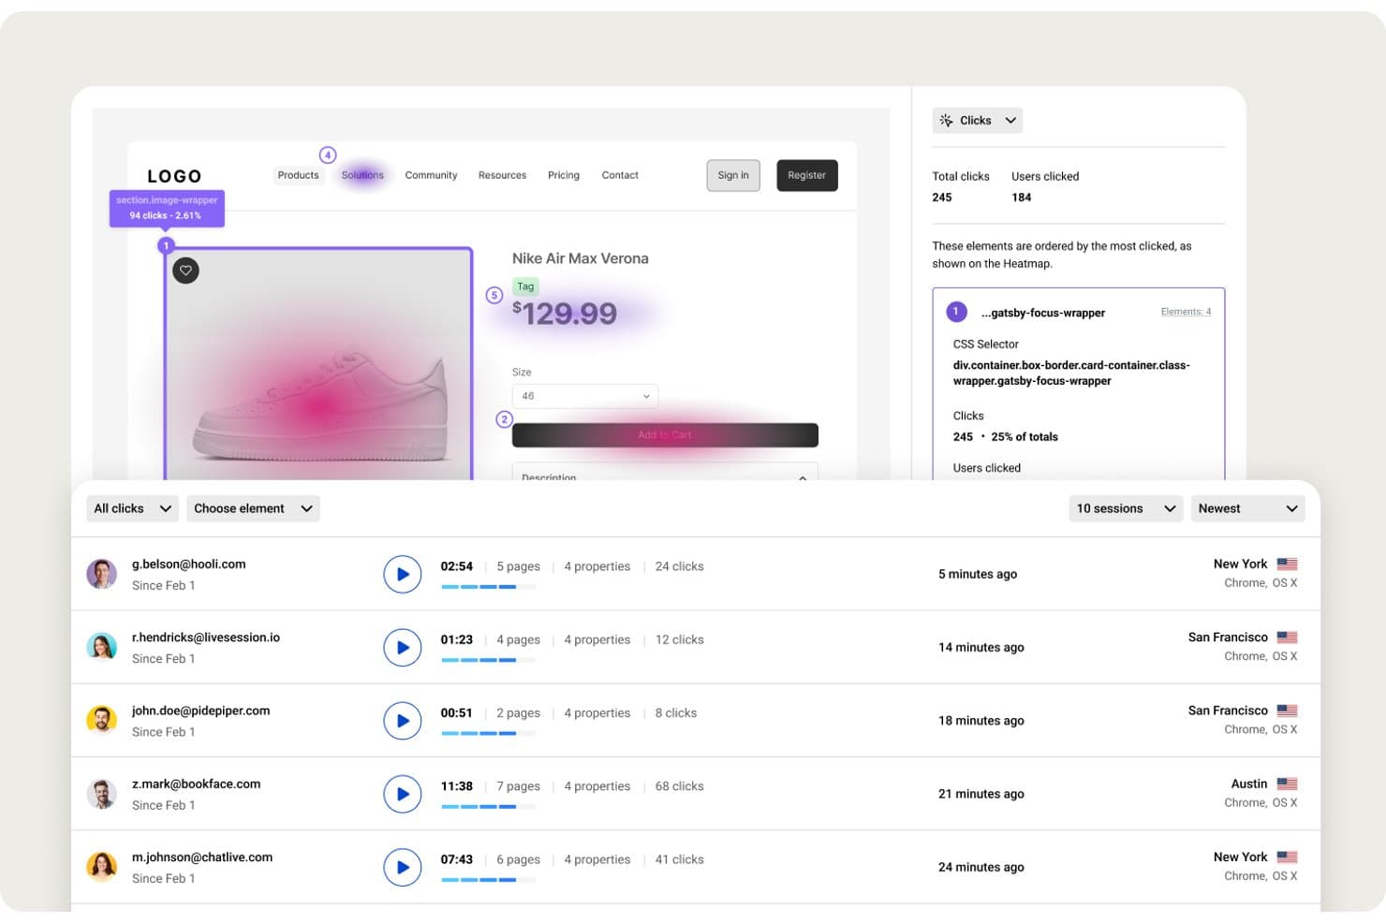The image size is (1386, 924).
Task: Open the All clicks filter dropdown
Action: [132, 508]
